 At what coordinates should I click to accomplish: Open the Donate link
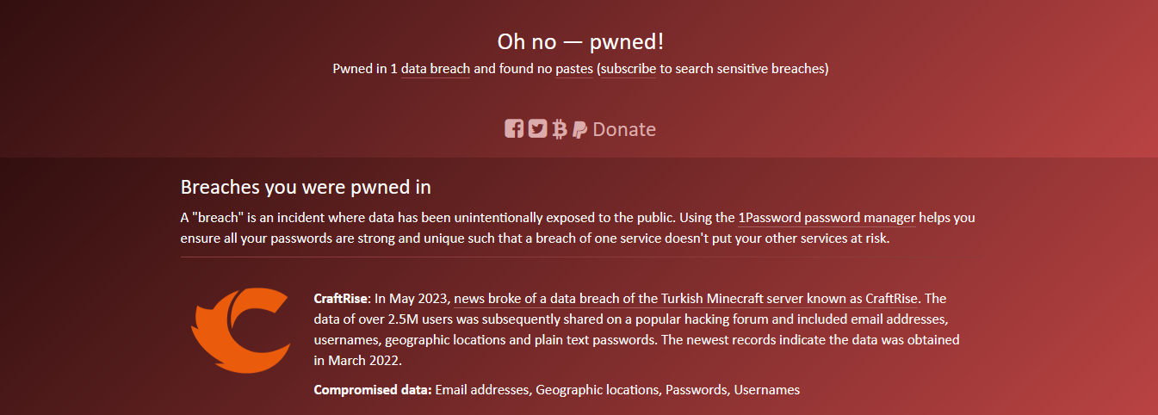click(624, 129)
